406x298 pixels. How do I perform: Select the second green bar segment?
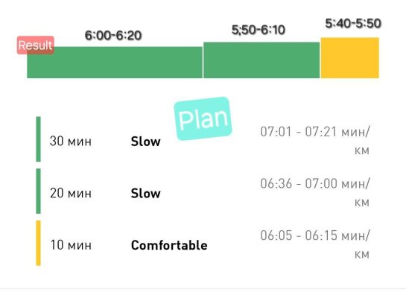coord(261,60)
